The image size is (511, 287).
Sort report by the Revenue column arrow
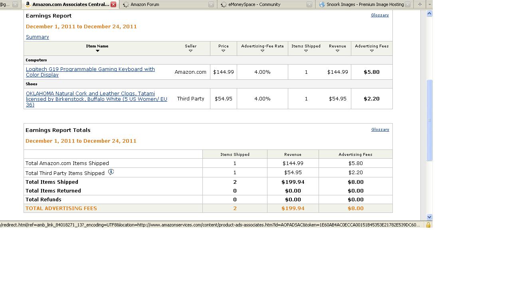pyautogui.click(x=337, y=51)
